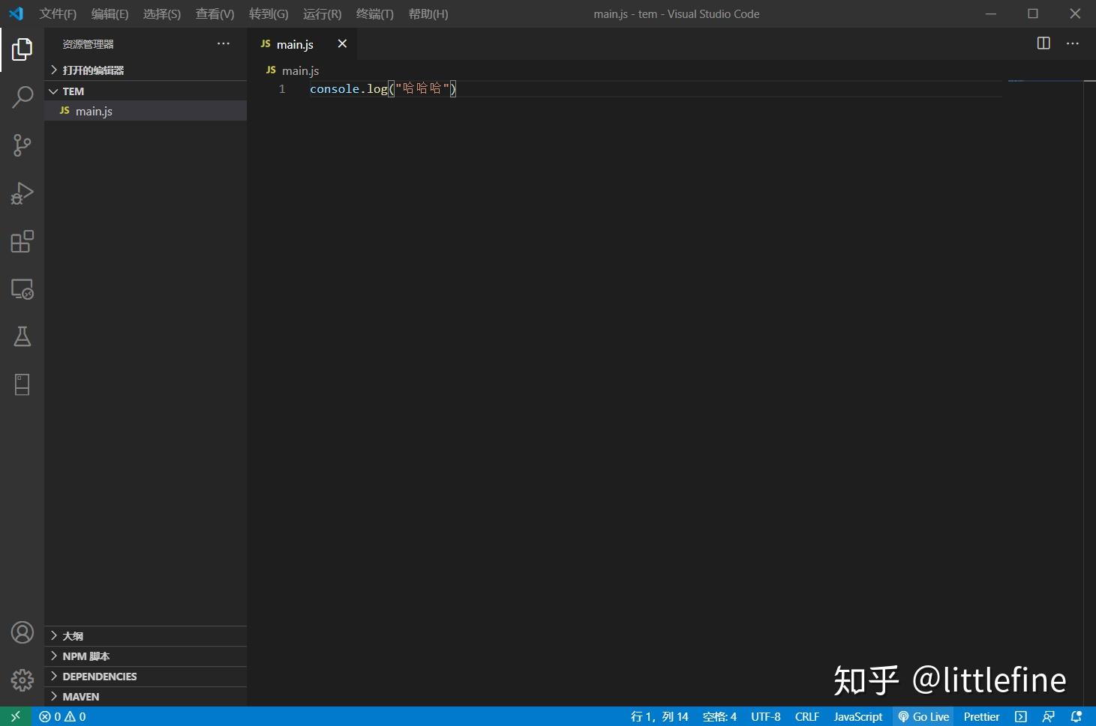This screenshot has height=726, width=1096.
Task: Open the Accounts icon in activity bar
Action: point(22,632)
